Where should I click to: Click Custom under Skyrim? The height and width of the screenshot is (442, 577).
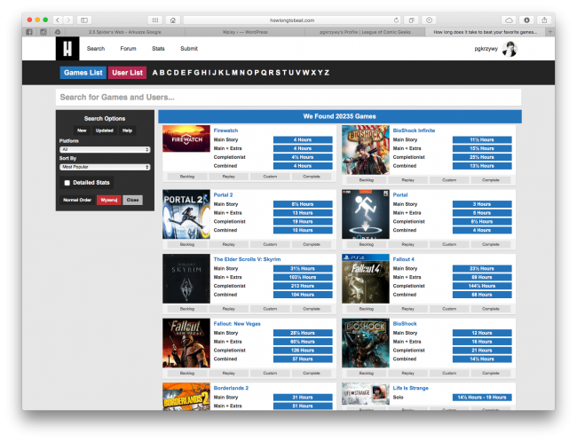tap(270, 309)
